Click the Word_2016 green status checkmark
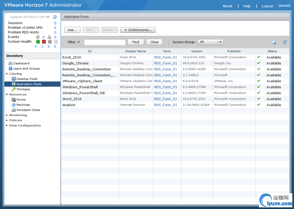This screenshot has width=294, height=209. pyautogui.click(x=259, y=99)
